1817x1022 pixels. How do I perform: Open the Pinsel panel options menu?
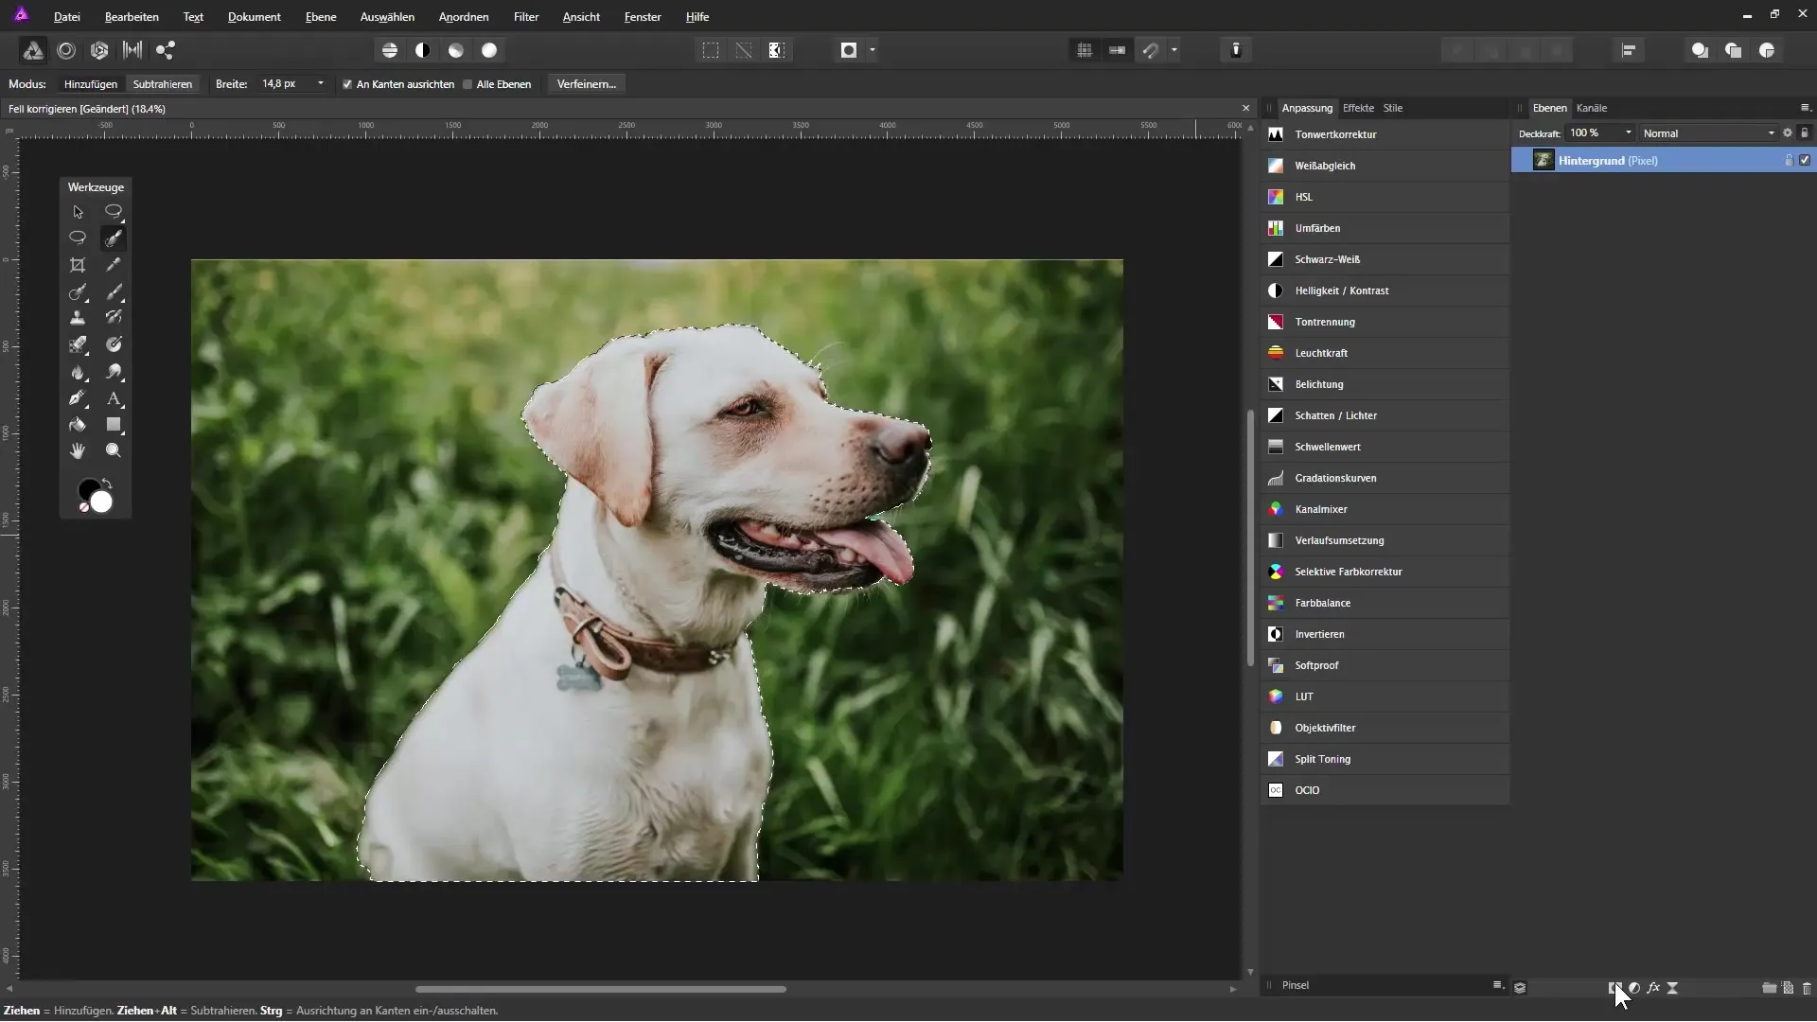1498,985
